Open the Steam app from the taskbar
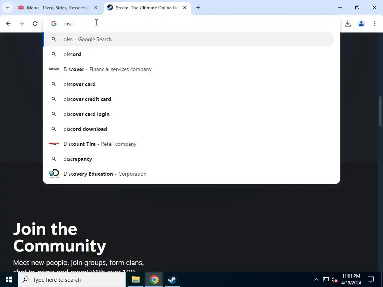The width and height of the screenshot is (383, 287). pos(172,280)
